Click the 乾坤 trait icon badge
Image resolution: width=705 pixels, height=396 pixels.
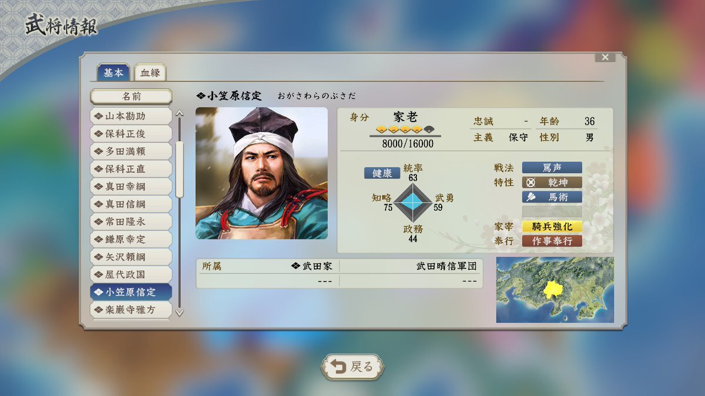tap(552, 182)
